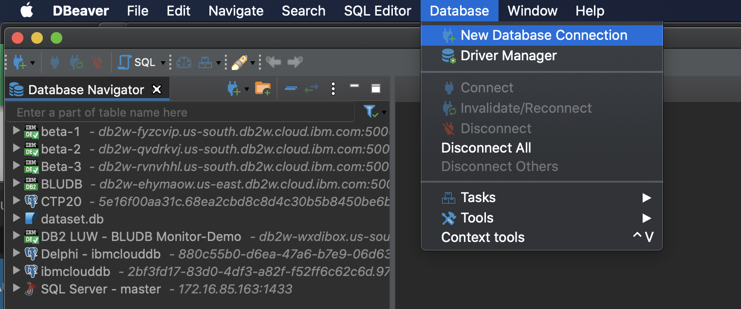Expand the SQL Server - master node
The image size is (741, 309).
17,288
